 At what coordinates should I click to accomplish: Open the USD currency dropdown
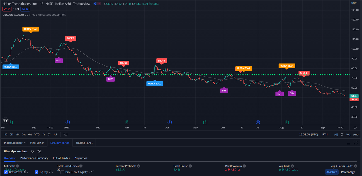(x=355, y=2)
